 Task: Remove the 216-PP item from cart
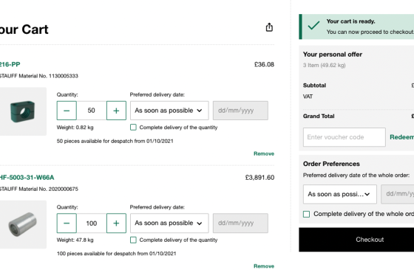(264, 153)
